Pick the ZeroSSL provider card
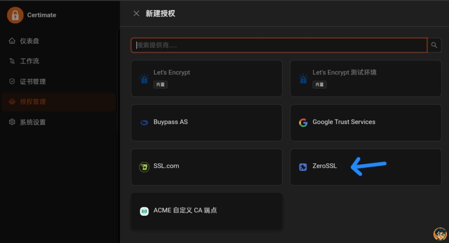The width and height of the screenshot is (449, 243). pos(366,167)
